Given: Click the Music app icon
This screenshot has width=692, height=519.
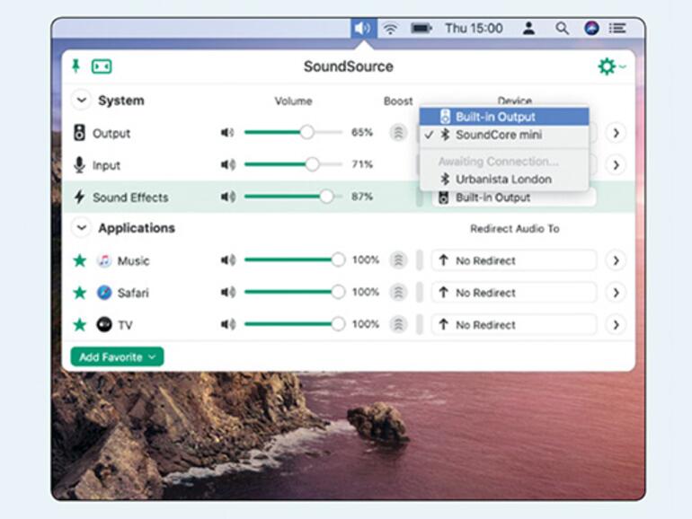Looking at the screenshot, I should tap(104, 260).
